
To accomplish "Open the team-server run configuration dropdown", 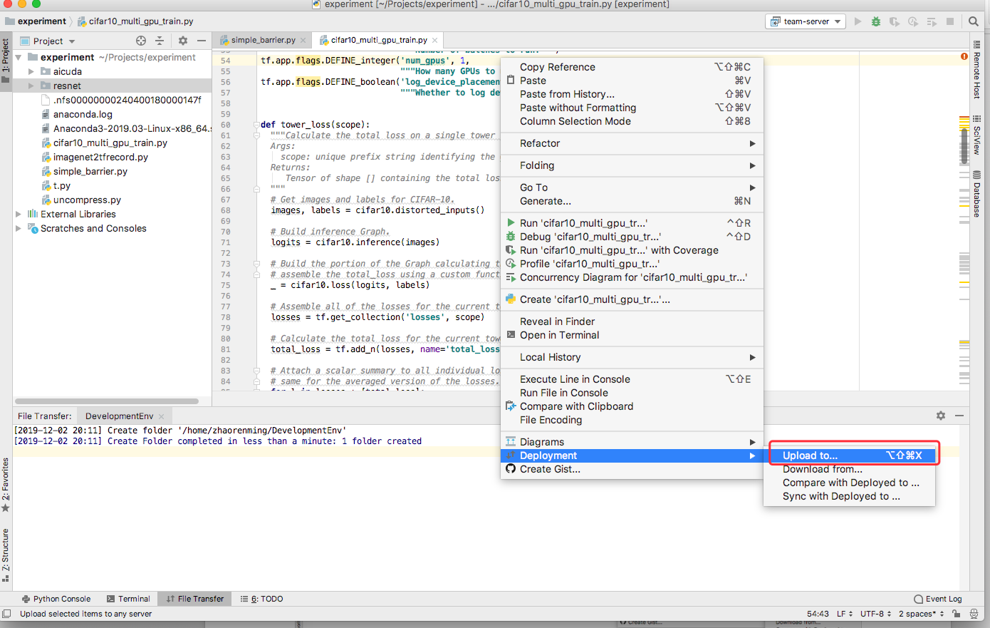I will pos(806,21).
